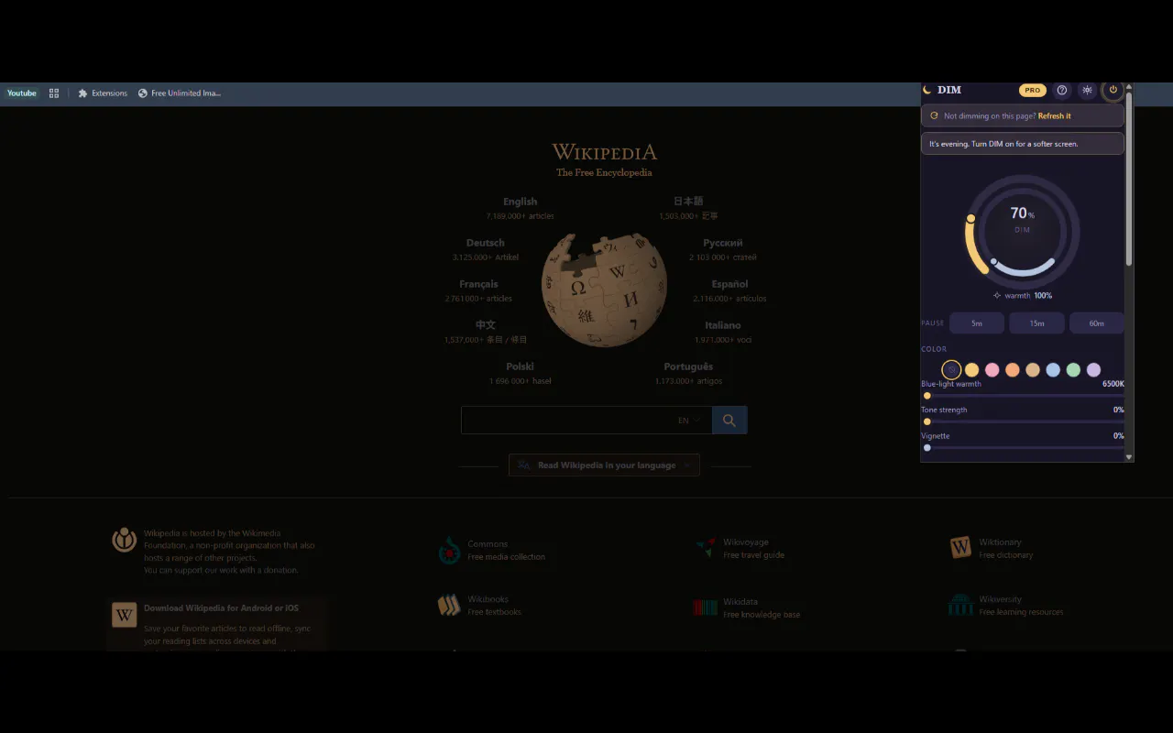Viewport: 1173px width, 733px height.
Task: Open 'Download Wikipedia for Android or iOS'
Action: pyautogui.click(x=221, y=608)
